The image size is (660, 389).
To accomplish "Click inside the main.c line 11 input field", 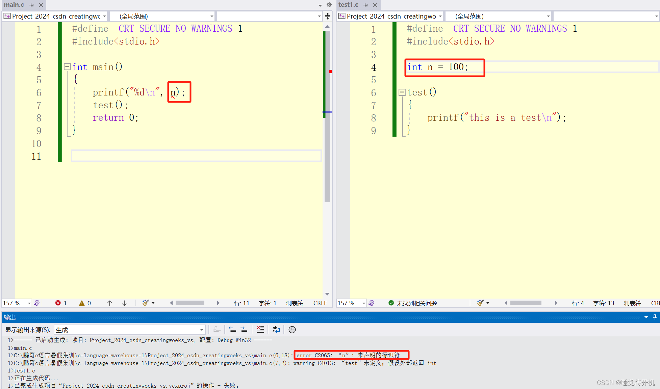I will (x=195, y=156).
